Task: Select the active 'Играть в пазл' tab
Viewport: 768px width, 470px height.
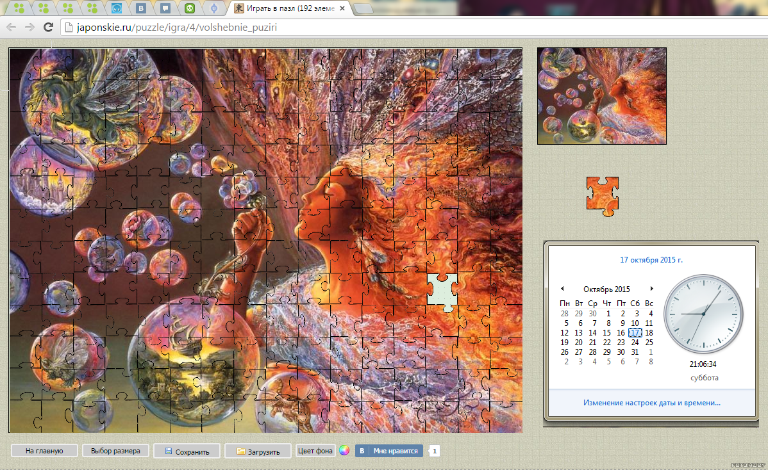Action: click(x=290, y=8)
